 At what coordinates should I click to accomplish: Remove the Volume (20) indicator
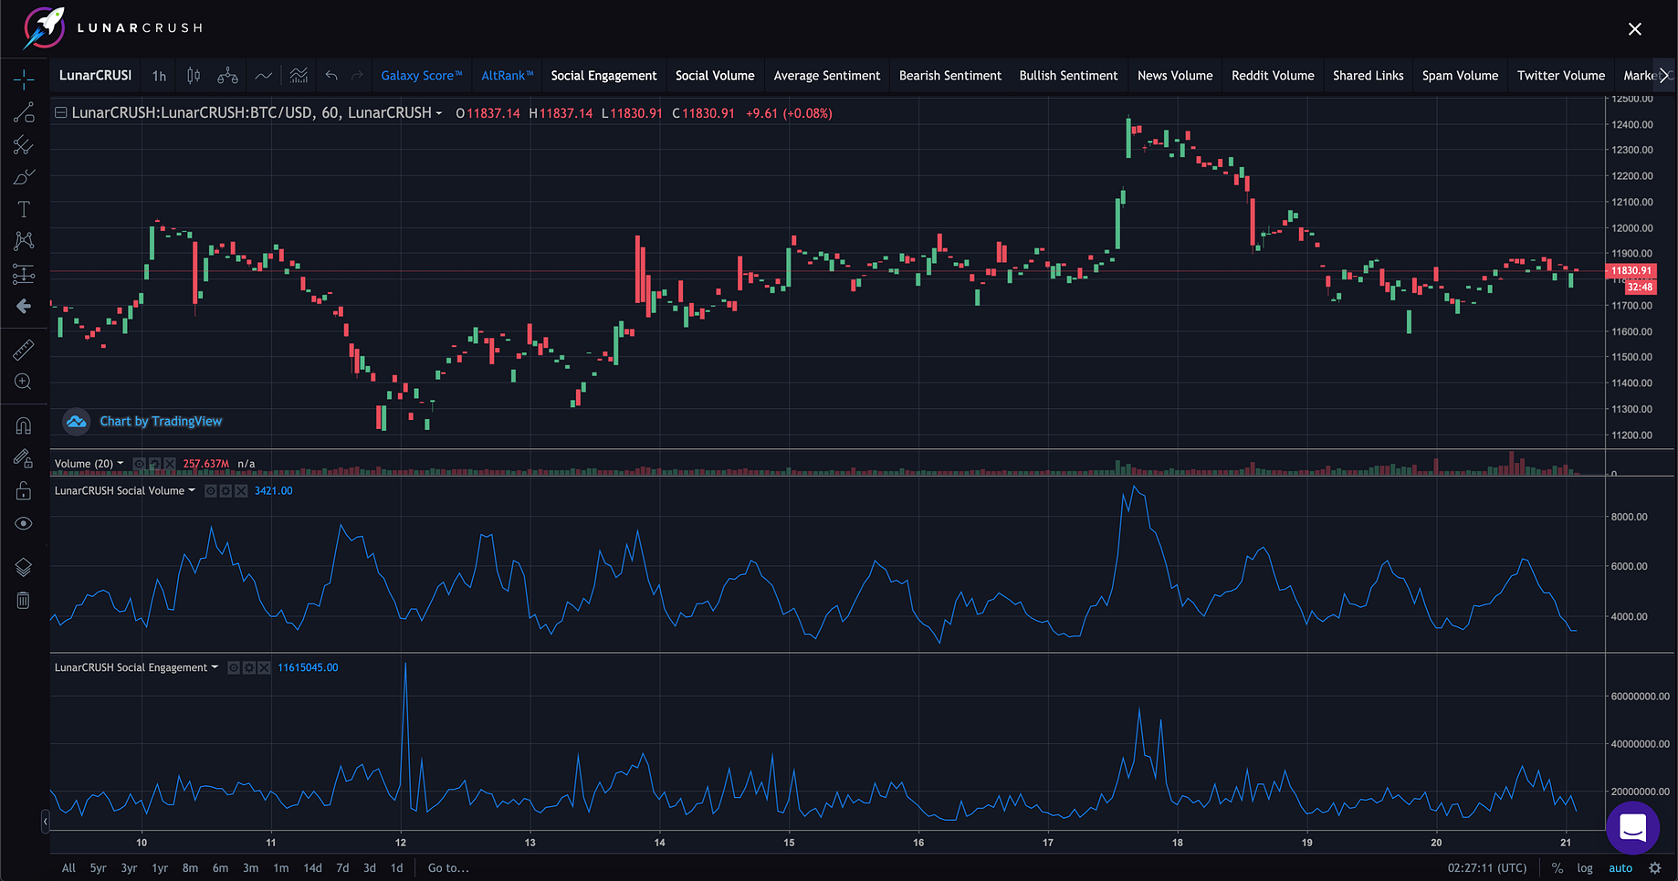[168, 464]
